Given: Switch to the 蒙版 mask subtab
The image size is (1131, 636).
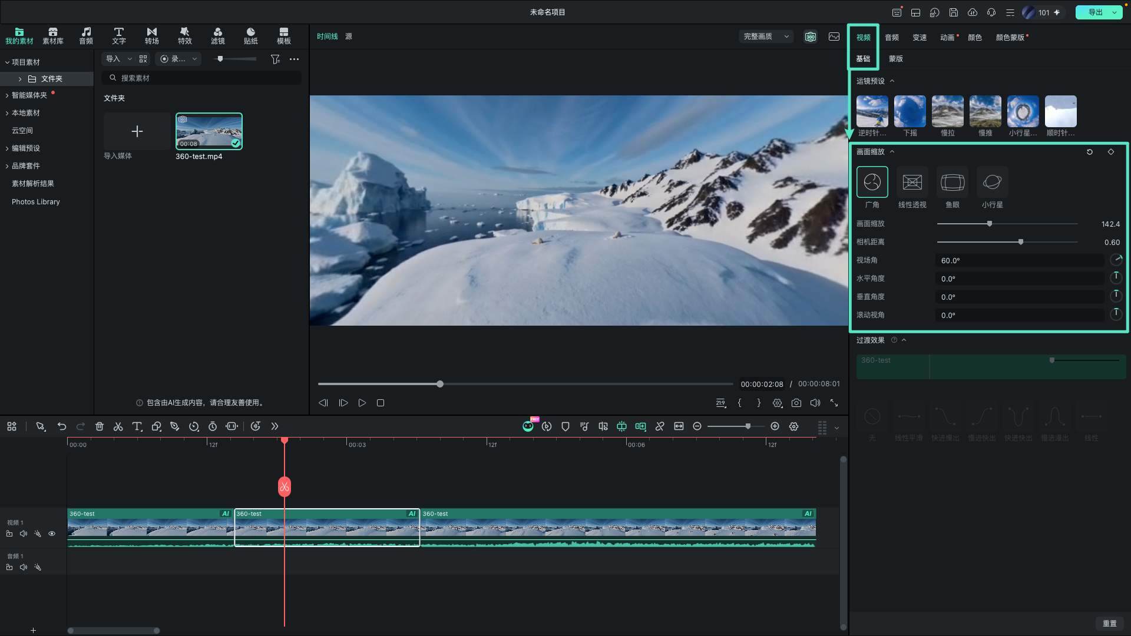Looking at the screenshot, I should tap(896, 59).
